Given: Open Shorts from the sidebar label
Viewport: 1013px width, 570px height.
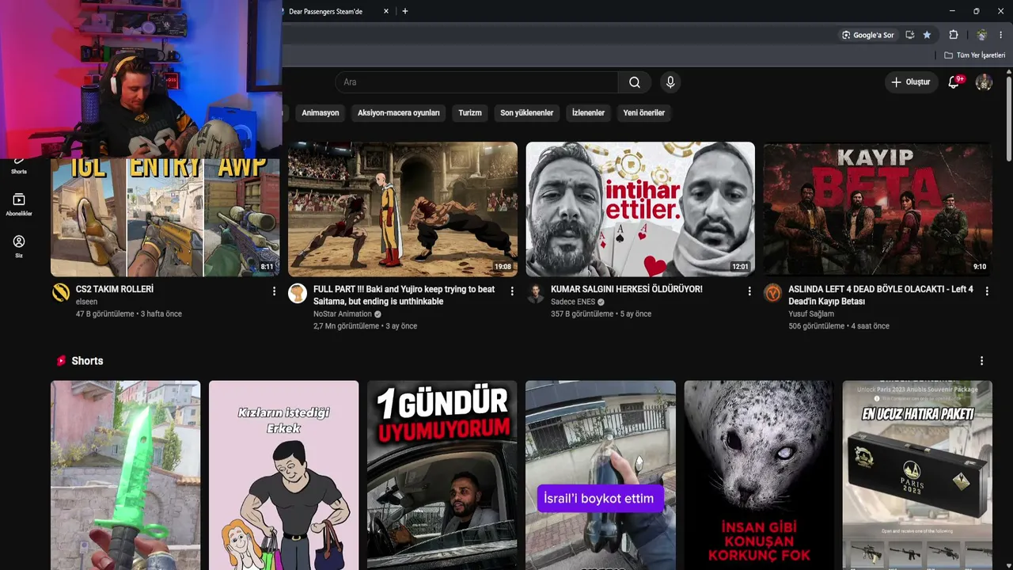Looking at the screenshot, I should [x=19, y=172].
